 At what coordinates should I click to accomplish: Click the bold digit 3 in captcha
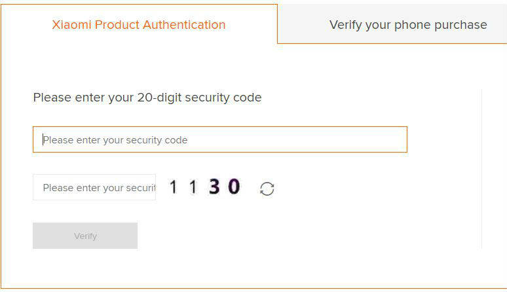214,187
